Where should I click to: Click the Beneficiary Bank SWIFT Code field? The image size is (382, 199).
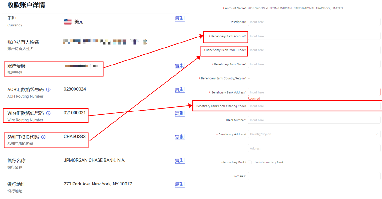click(x=314, y=50)
